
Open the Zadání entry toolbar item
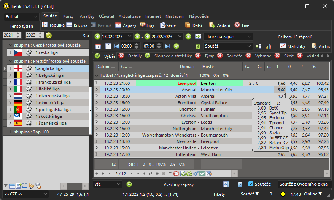click(x=219, y=25)
